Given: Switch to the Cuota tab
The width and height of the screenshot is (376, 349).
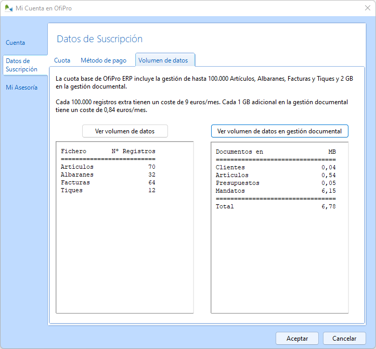Looking at the screenshot, I should 62,60.
